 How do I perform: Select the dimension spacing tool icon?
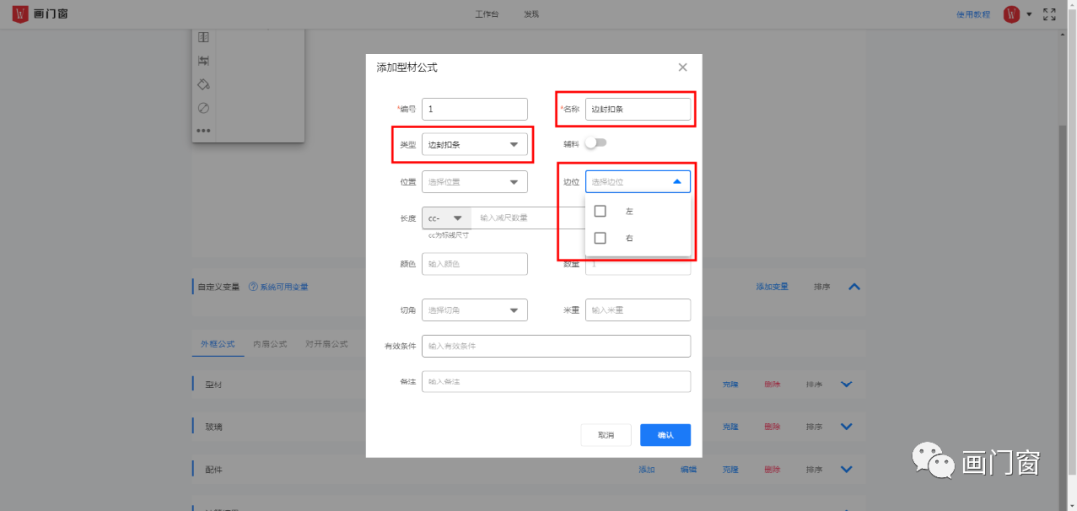point(204,61)
